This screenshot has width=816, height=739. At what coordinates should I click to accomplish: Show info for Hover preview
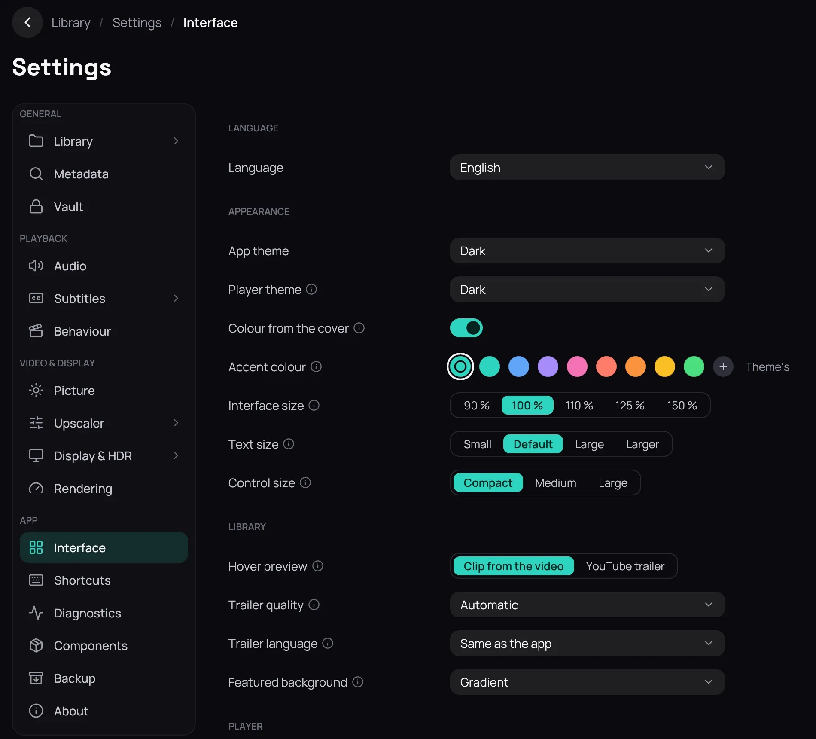click(x=318, y=566)
